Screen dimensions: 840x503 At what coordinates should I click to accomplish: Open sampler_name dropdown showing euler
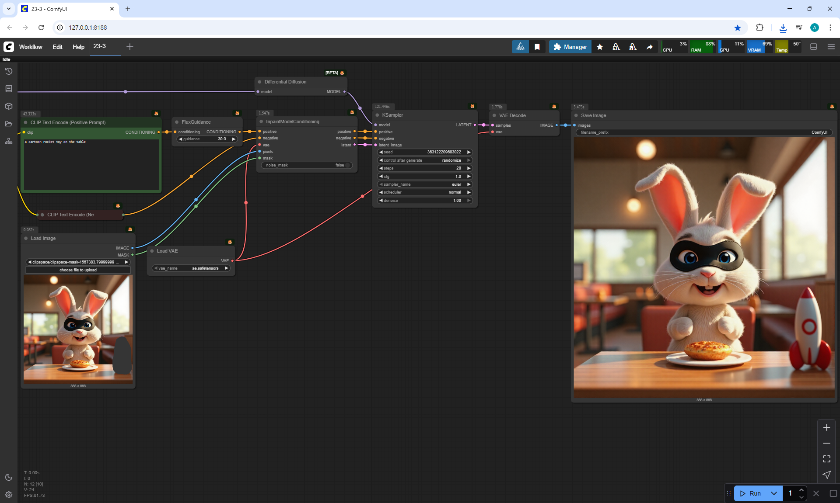(x=424, y=184)
